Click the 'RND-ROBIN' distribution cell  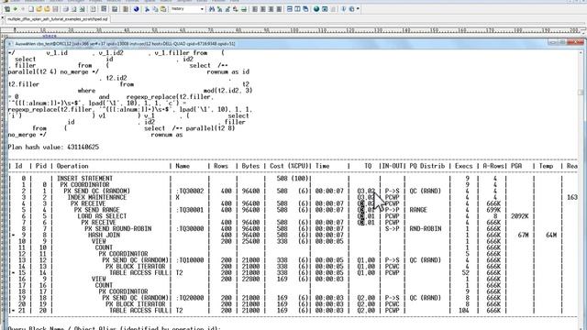coord(426,228)
